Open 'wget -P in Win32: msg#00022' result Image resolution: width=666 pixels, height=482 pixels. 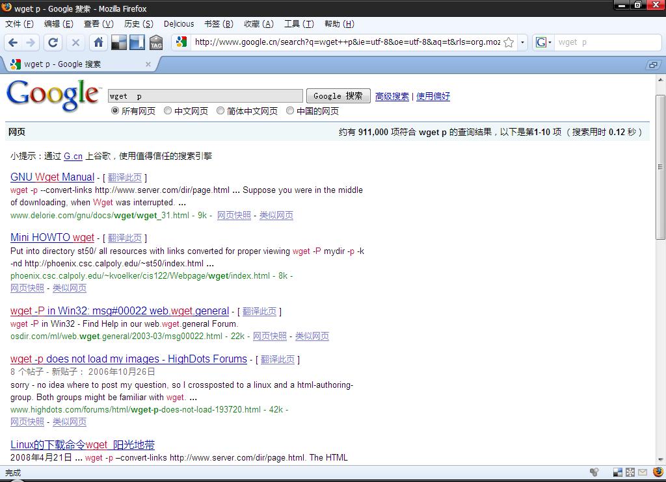[x=120, y=311]
